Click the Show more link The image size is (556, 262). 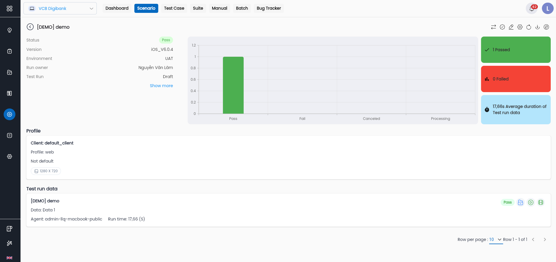coord(161,86)
